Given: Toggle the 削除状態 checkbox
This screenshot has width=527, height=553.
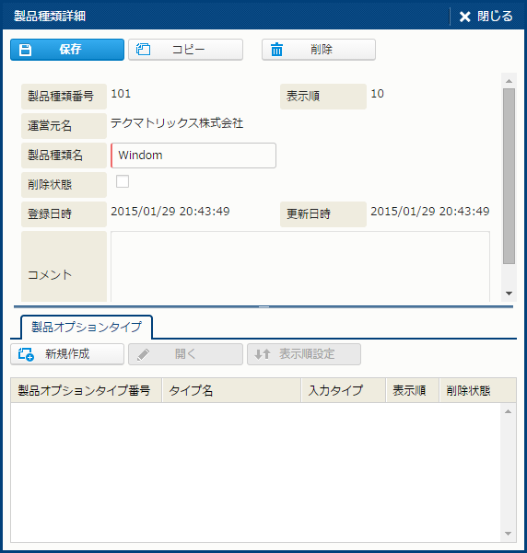Looking at the screenshot, I should [x=123, y=181].
